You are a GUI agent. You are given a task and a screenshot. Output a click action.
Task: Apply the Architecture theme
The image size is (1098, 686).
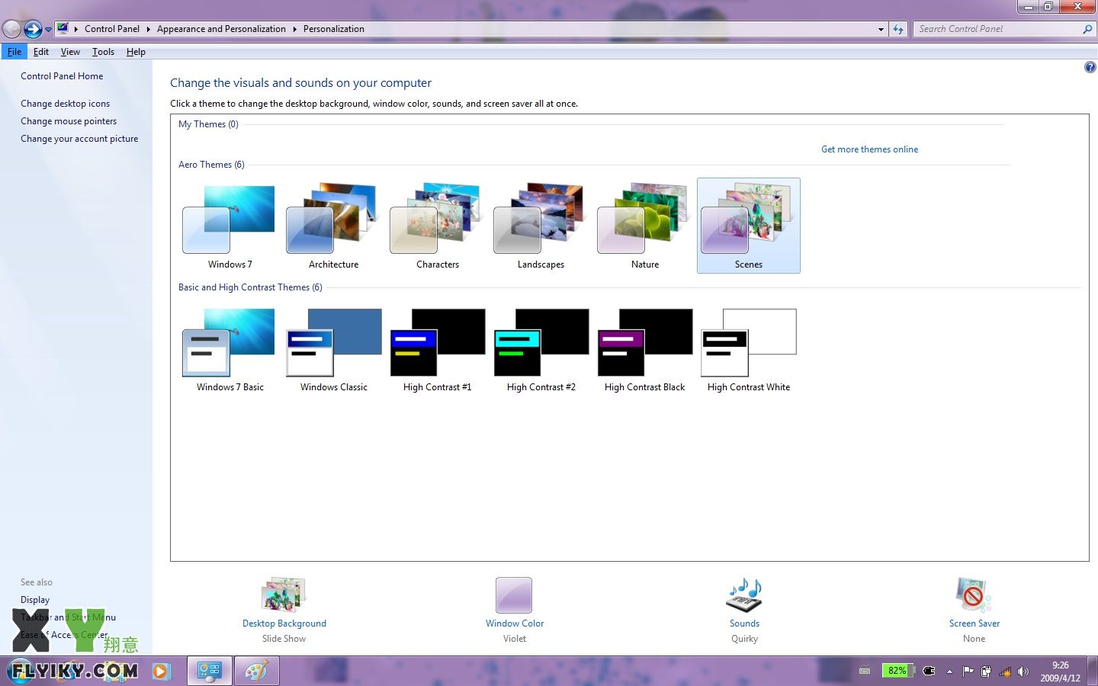(x=333, y=226)
